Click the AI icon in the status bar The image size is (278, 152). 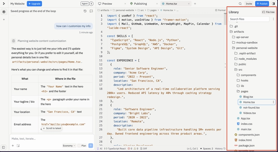pos(100,149)
